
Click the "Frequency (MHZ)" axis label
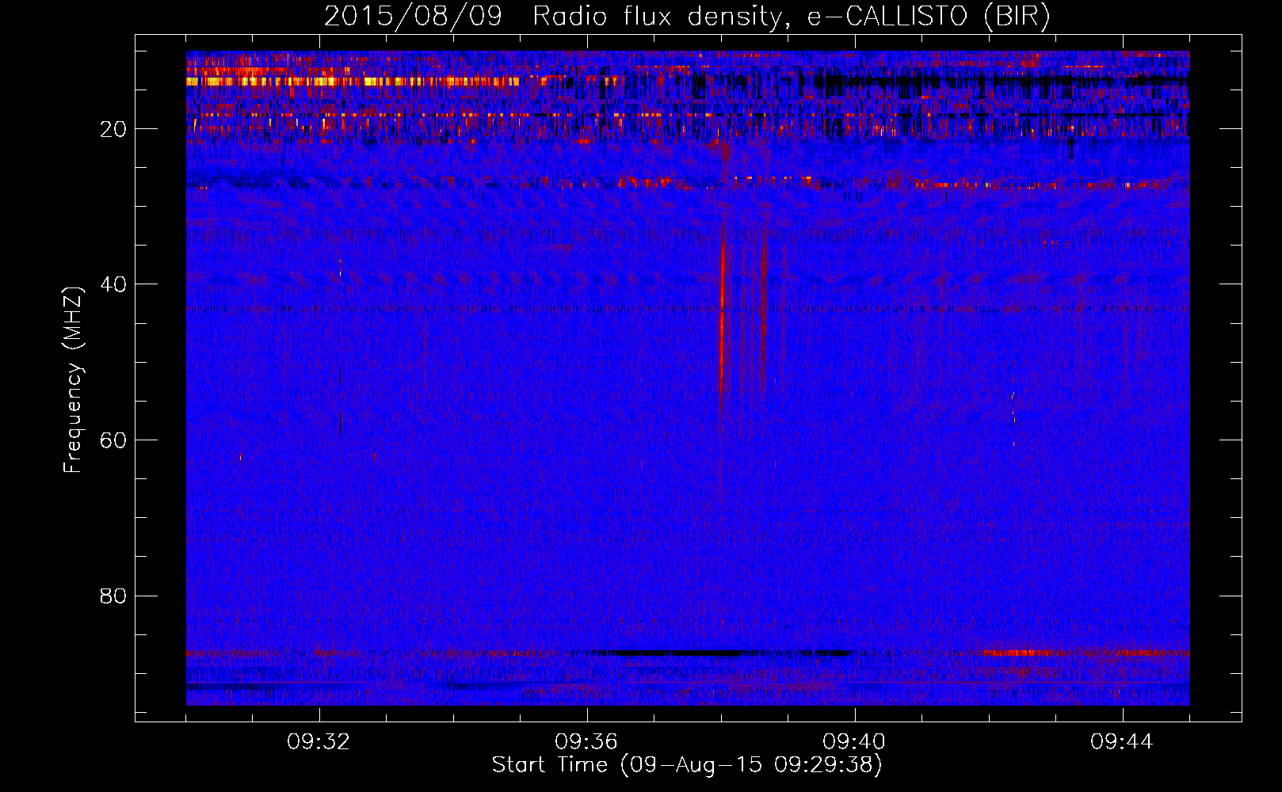(x=73, y=379)
